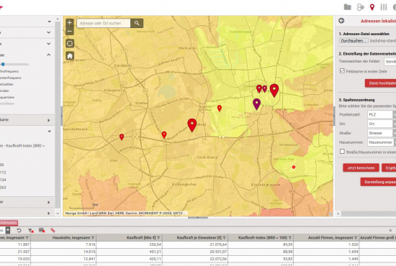This screenshot has height=266, width=396.
Task: Click the red dot marker near Phoenix park
Action: pyautogui.click(x=294, y=167)
